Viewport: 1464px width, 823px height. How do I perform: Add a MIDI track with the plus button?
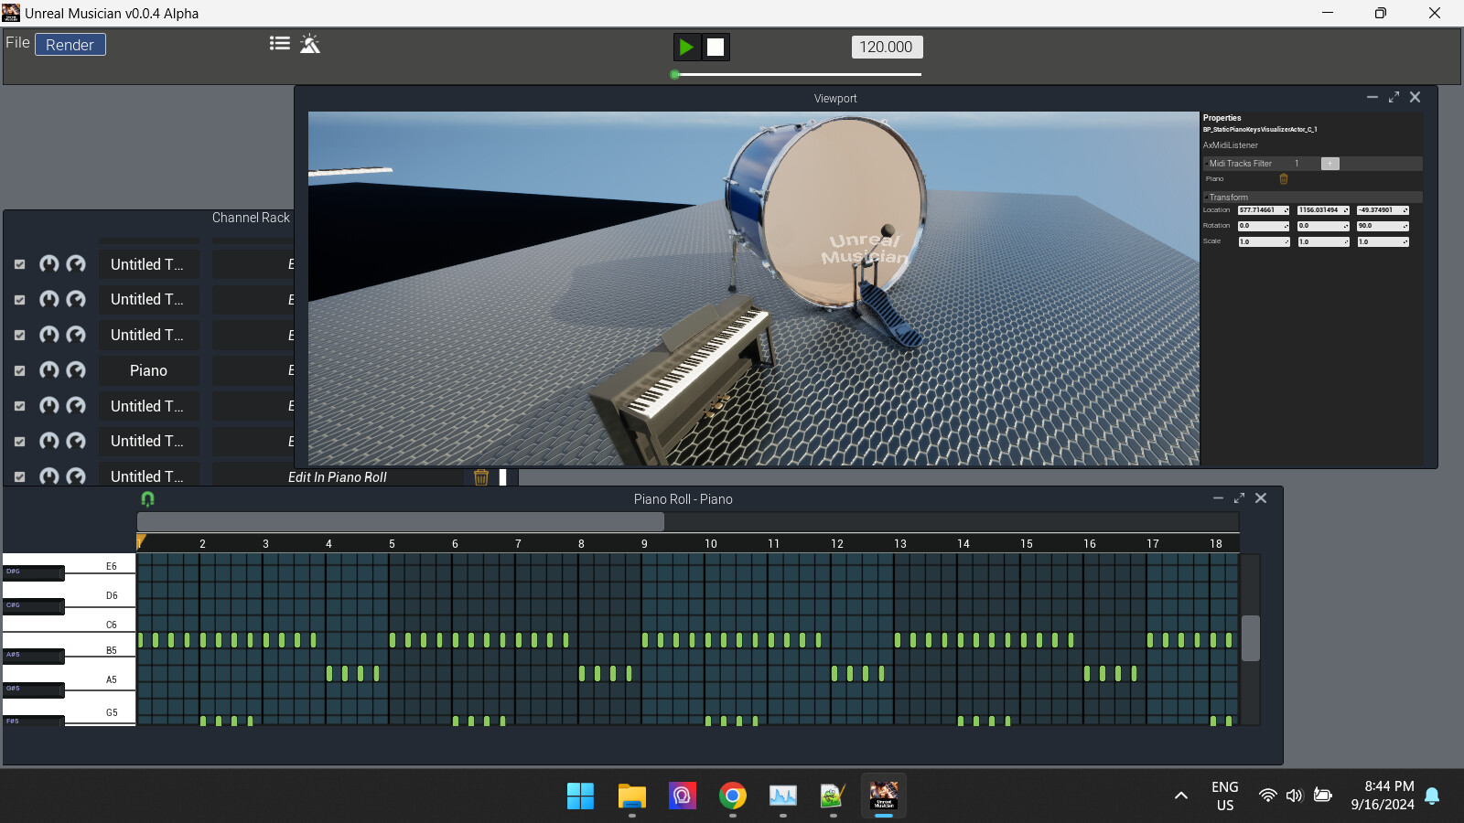[x=1330, y=163]
